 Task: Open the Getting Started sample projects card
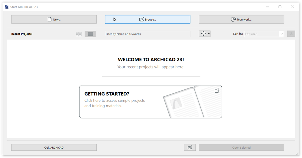pos(151,102)
